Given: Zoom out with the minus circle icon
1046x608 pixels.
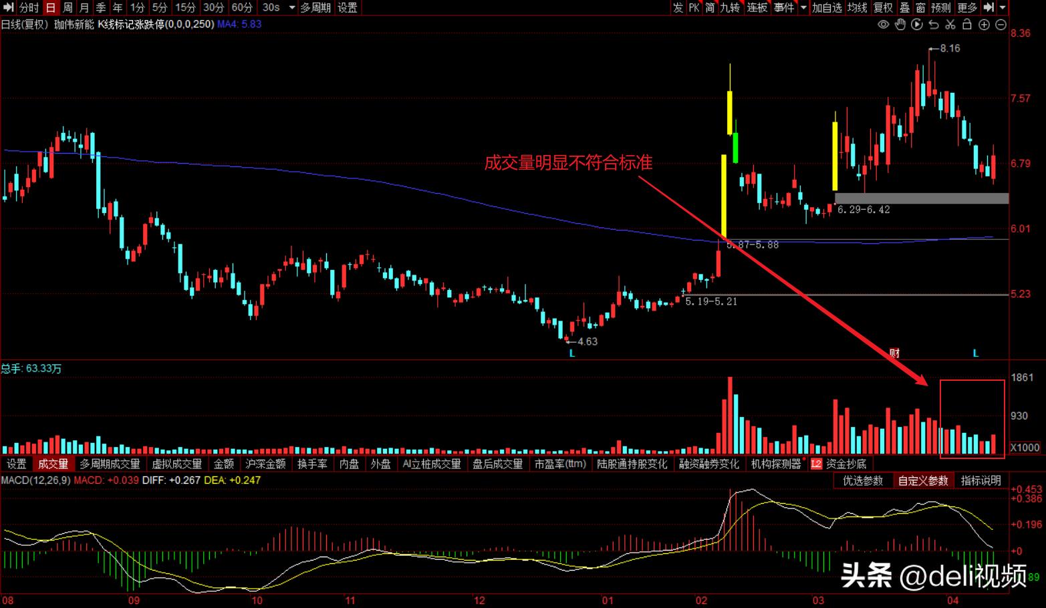Looking at the screenshot, I should (1001, 25).
